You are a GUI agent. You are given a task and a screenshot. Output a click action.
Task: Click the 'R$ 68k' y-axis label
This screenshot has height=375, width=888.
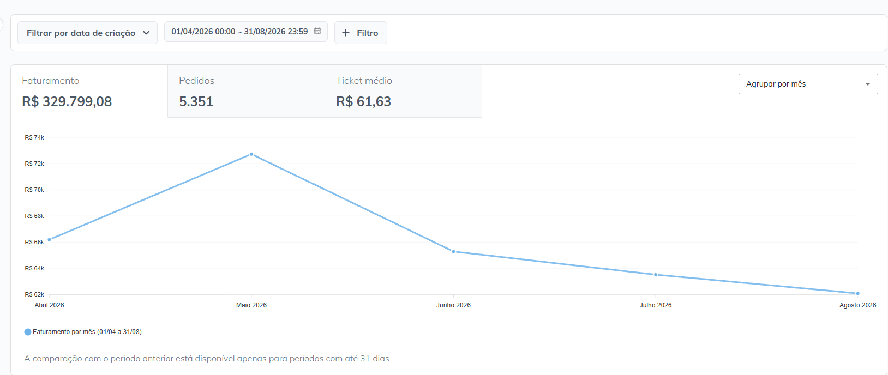point(34,216)
